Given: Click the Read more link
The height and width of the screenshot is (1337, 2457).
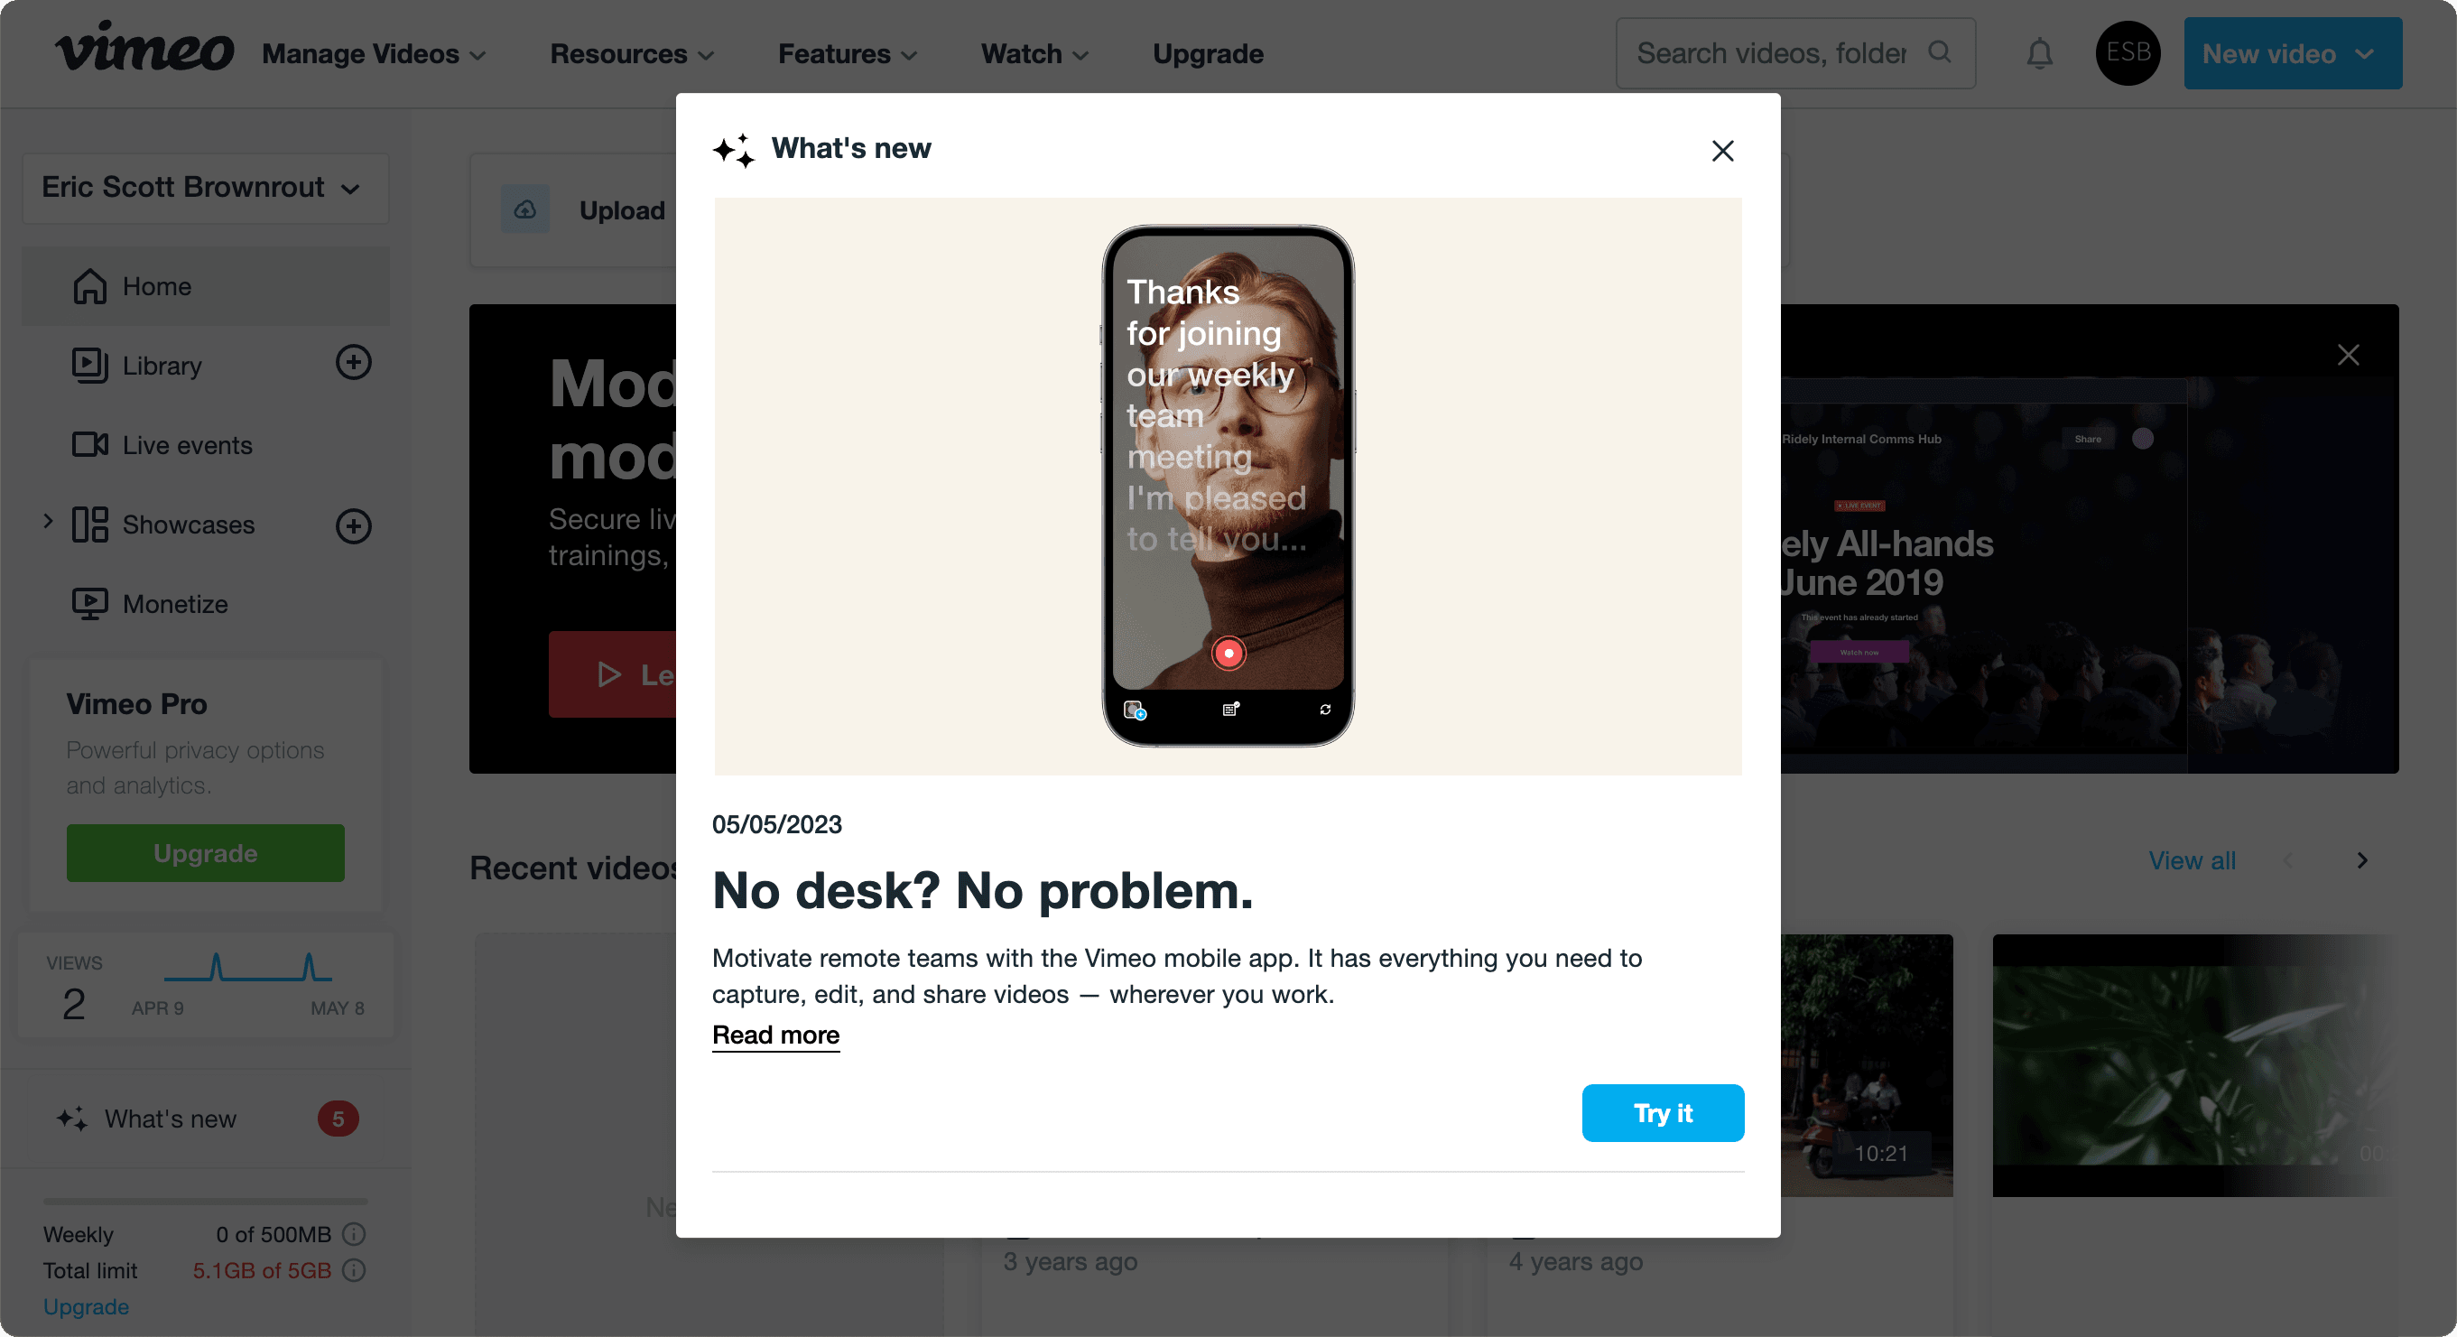Looking at the screenshot, I should (775, 1034).
